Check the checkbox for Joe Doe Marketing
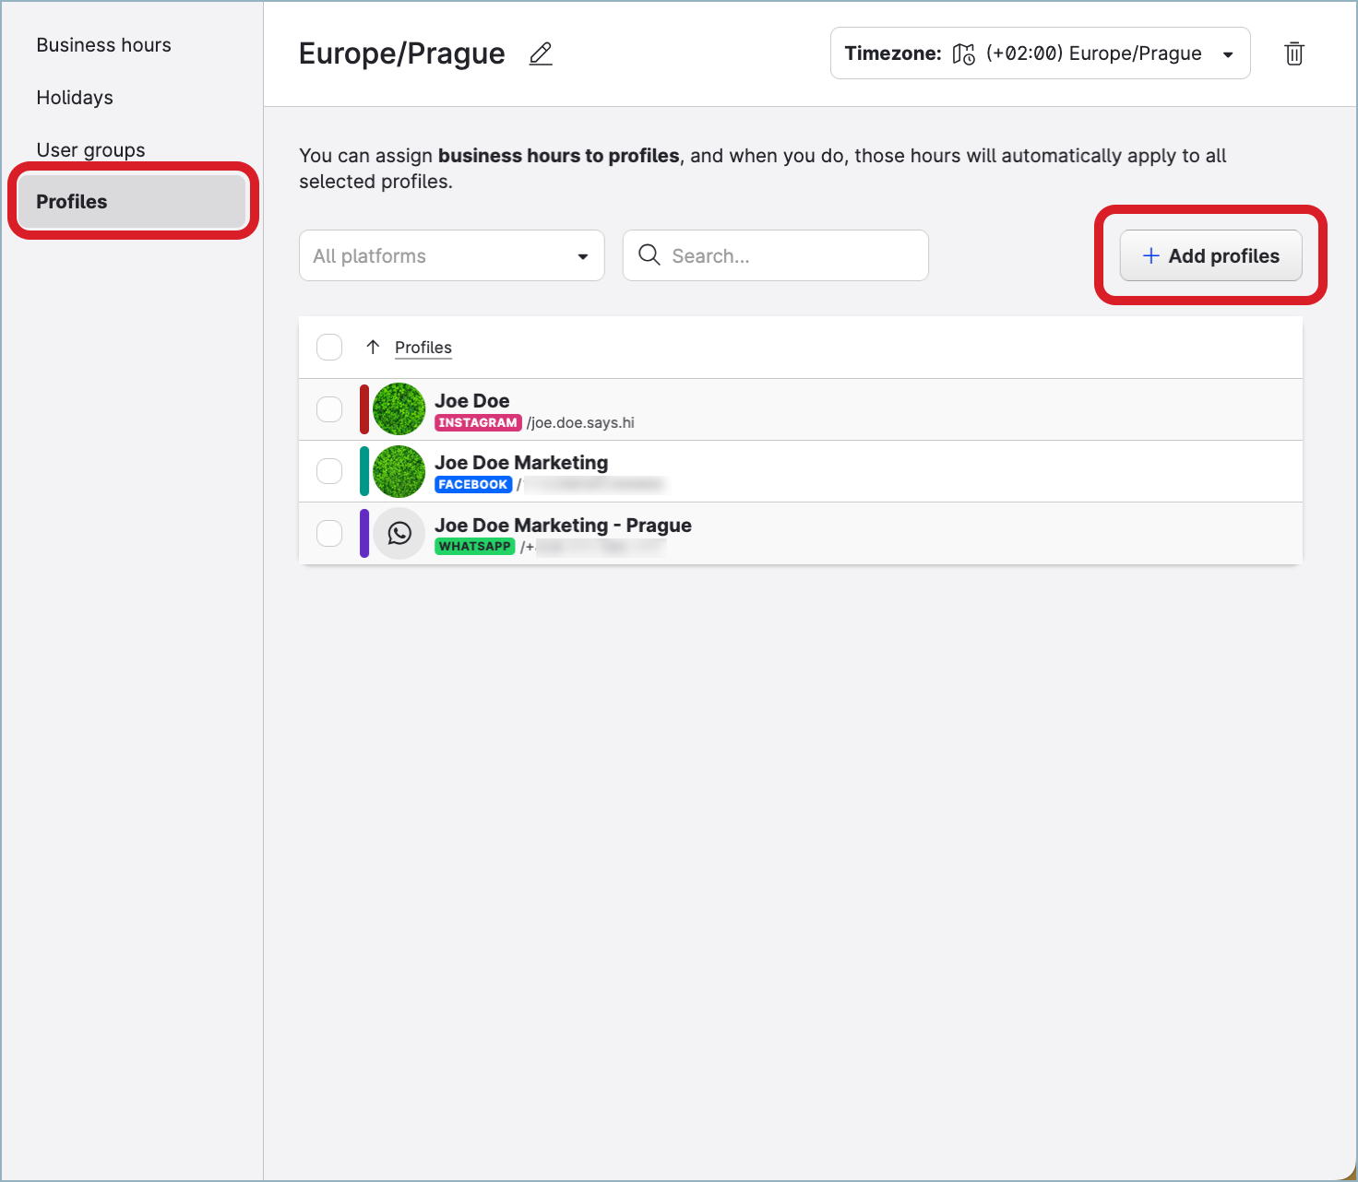Viewport: 1358px width, 1182px height. [329, 470]
